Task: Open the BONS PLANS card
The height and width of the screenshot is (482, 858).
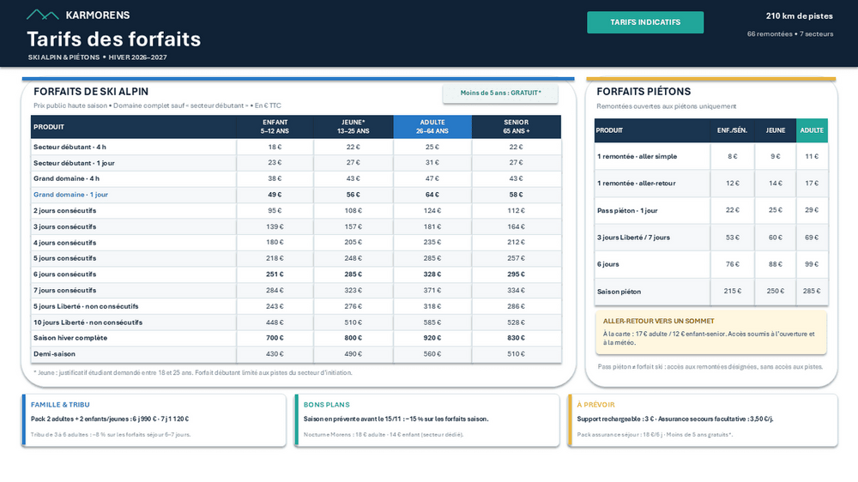Action: tap(426, 420)
